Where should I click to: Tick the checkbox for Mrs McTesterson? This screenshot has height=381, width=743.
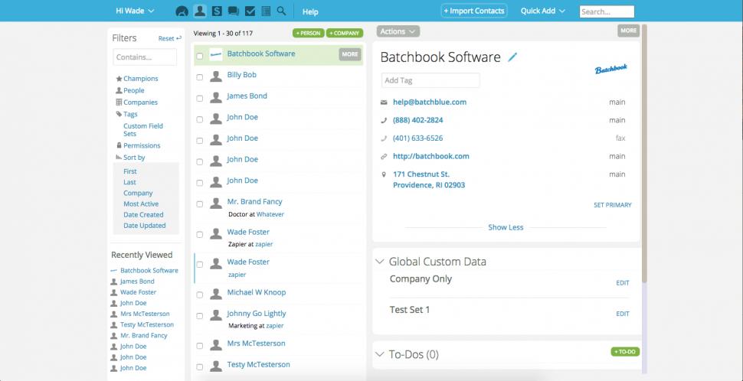(x=199, y=346)
